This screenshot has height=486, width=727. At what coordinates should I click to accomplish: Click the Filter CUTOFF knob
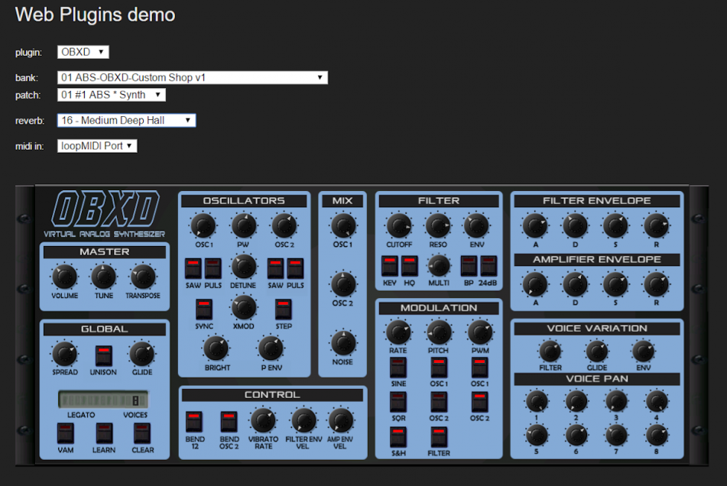coord(399,225)
